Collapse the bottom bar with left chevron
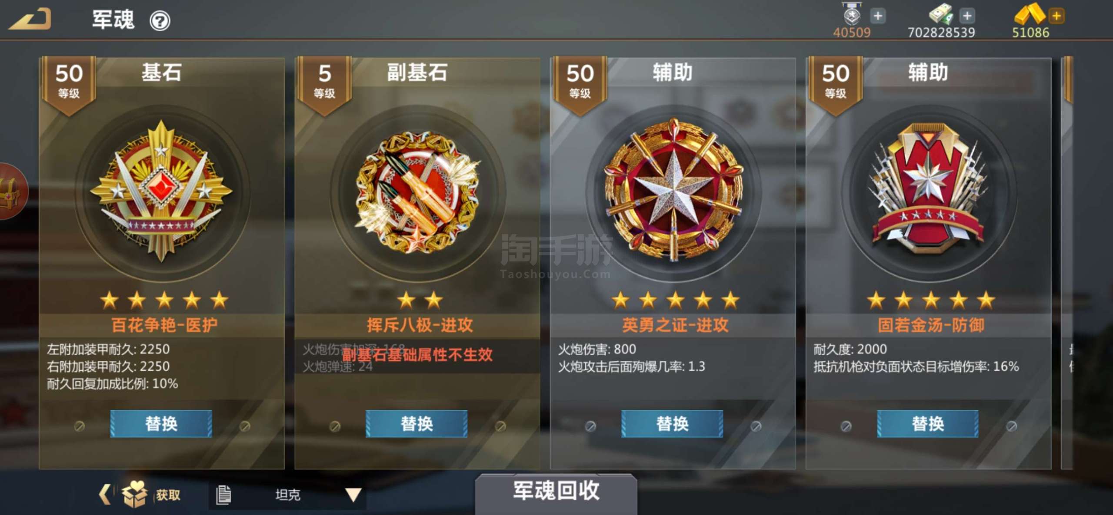Screen dimensions: 1113x515 coord(104,494)
